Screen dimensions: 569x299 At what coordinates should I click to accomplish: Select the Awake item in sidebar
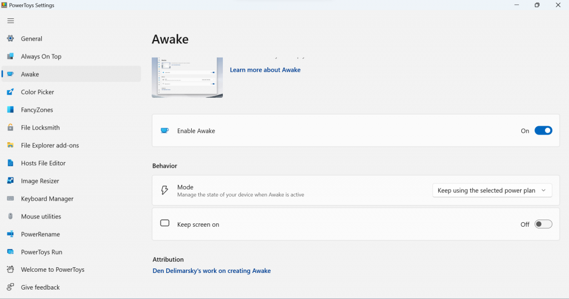[71, 74]
